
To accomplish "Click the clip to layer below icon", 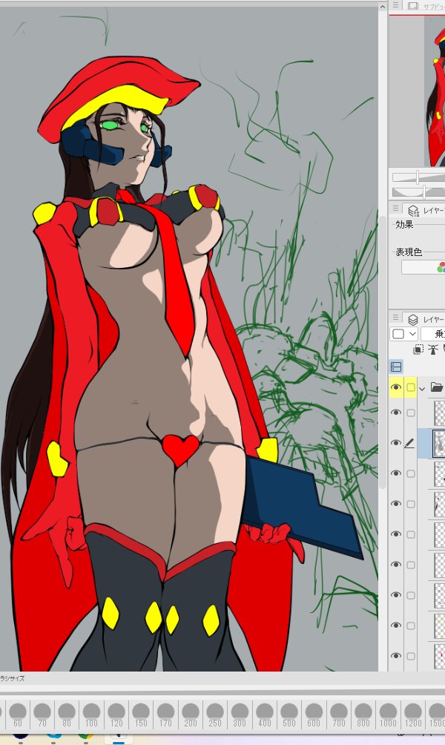I will click(418, 349).
